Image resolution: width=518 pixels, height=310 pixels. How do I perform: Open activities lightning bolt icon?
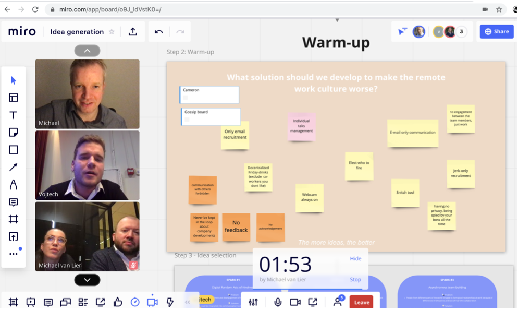[170, 302]
